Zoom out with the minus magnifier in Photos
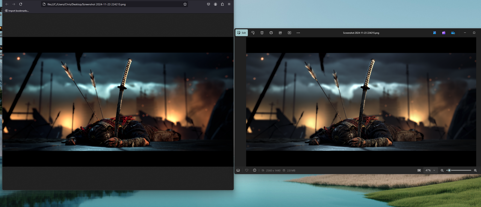 click(x=442, y=170)
